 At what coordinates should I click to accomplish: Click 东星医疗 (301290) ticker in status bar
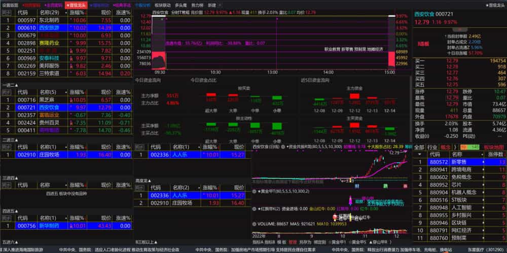(x=486, y=250)
